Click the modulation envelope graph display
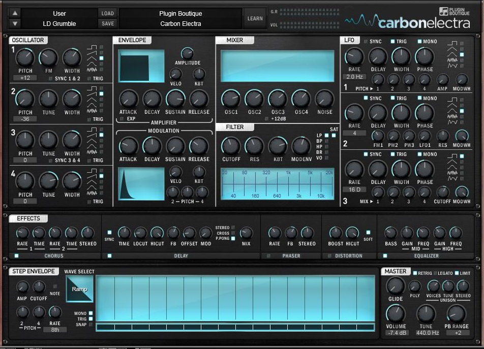This screenshot has width=484, height=349. (x=141, y=184)
